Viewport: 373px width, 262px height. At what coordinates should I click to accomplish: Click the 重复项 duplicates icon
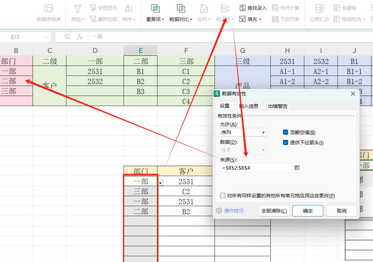tap(155, 9)
